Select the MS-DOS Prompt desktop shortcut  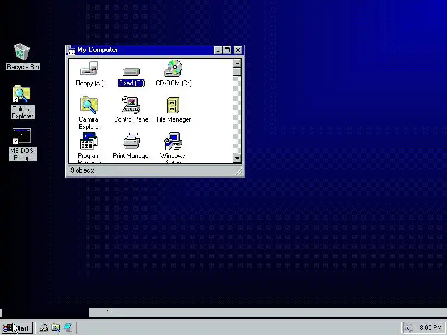tap(22, 145)
